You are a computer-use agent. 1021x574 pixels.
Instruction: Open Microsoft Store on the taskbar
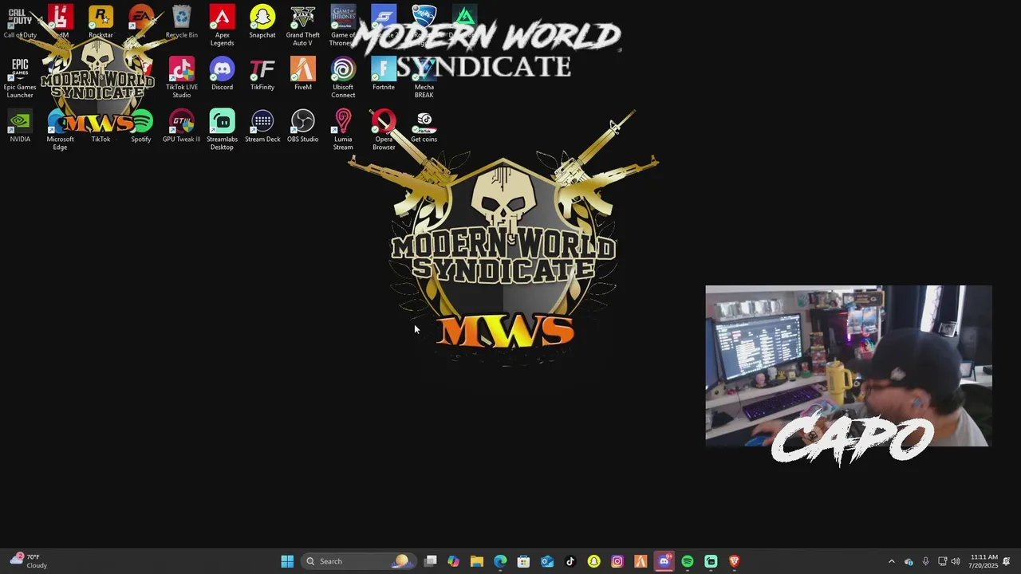(x=523, y=561)
